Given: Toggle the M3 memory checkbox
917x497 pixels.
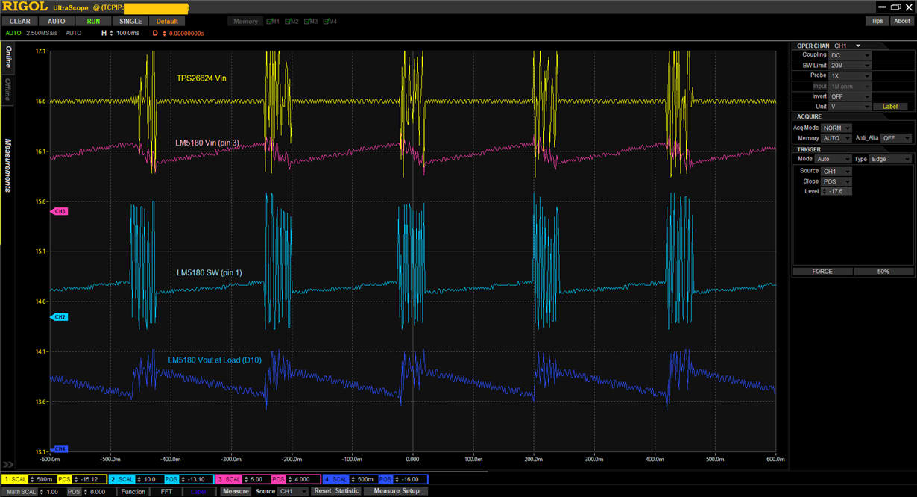Looking at the screenshot, I should pos(311,22).
